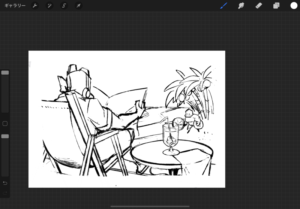The image size is (300, 209).
Task: Select the Eraser tool
Action: click(259, 6)
